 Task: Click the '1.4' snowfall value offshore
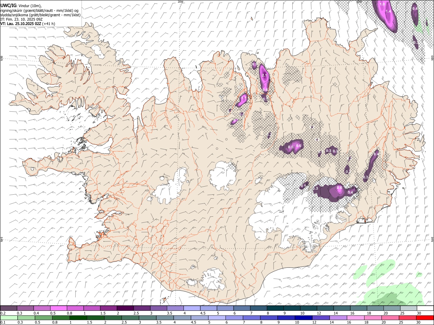click(x=389, y=12)
